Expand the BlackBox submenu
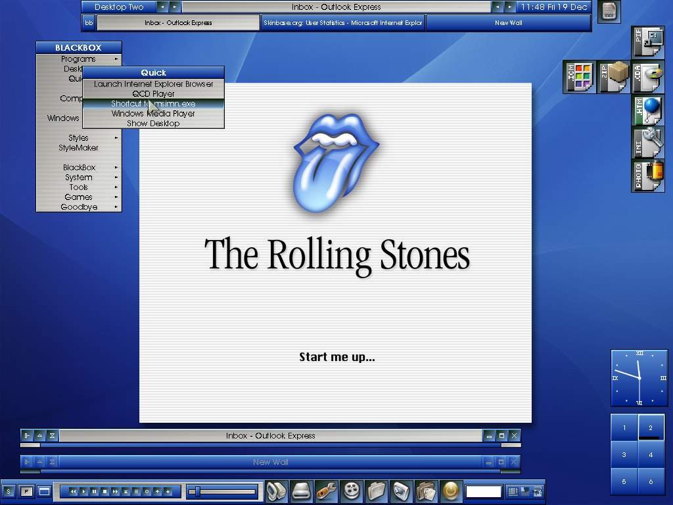The width and height of the screenshot is (673, 505). 79,168
